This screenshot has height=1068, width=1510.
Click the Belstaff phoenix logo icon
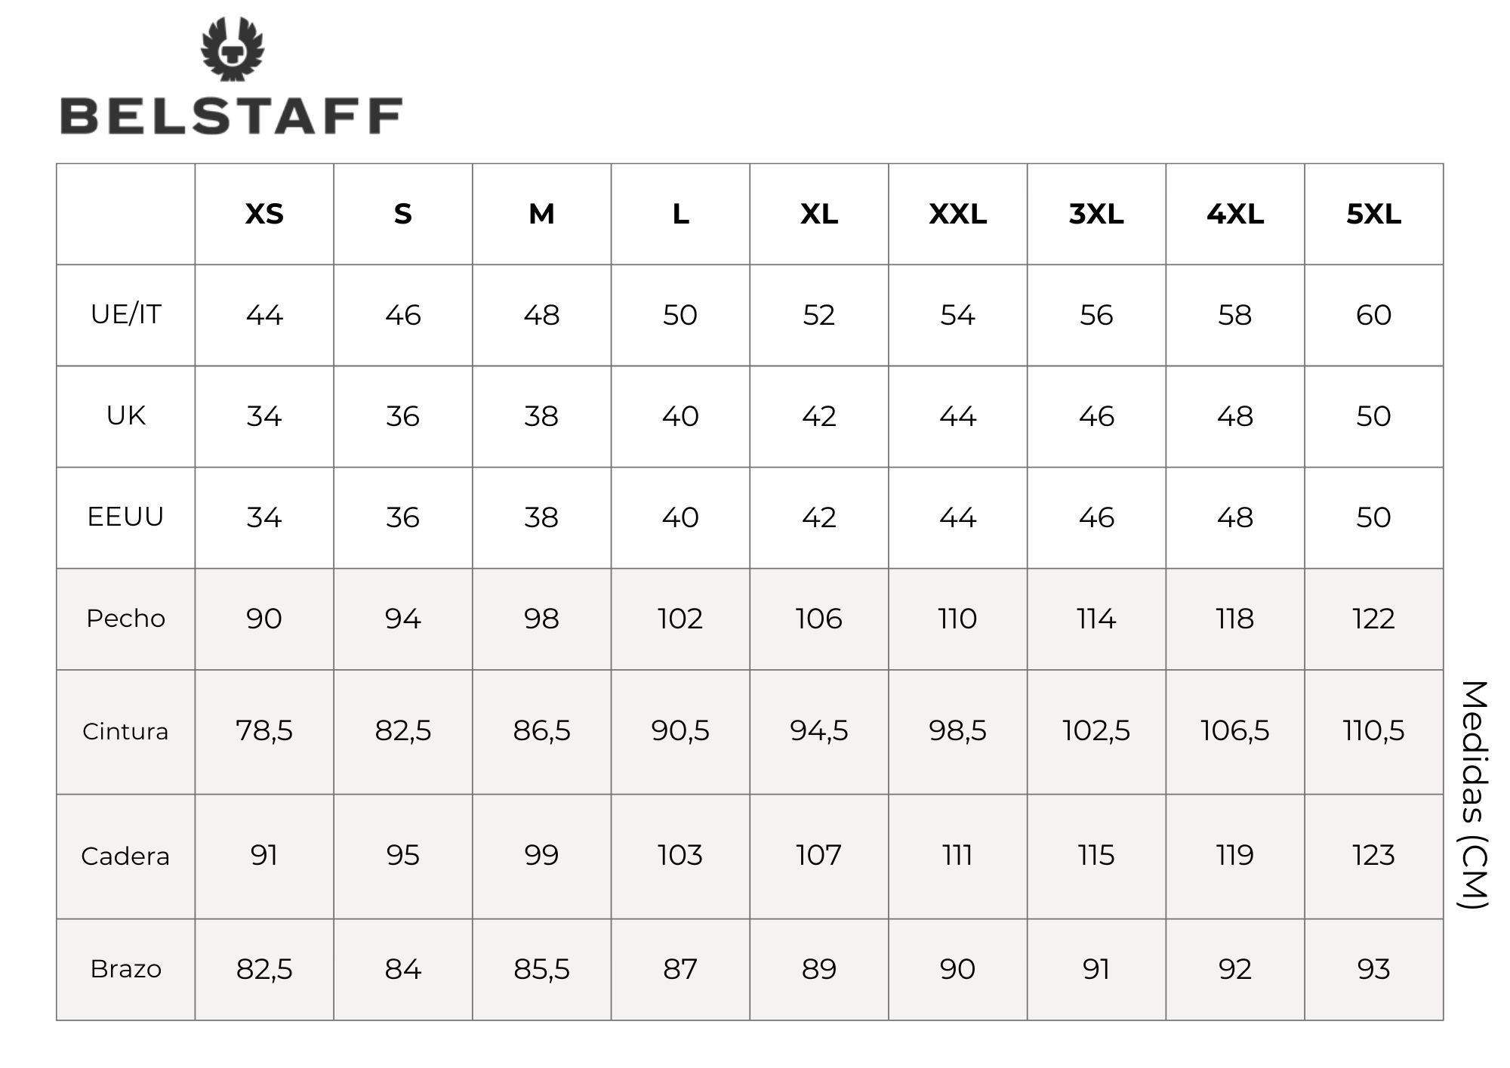click(x=232, y=49)
